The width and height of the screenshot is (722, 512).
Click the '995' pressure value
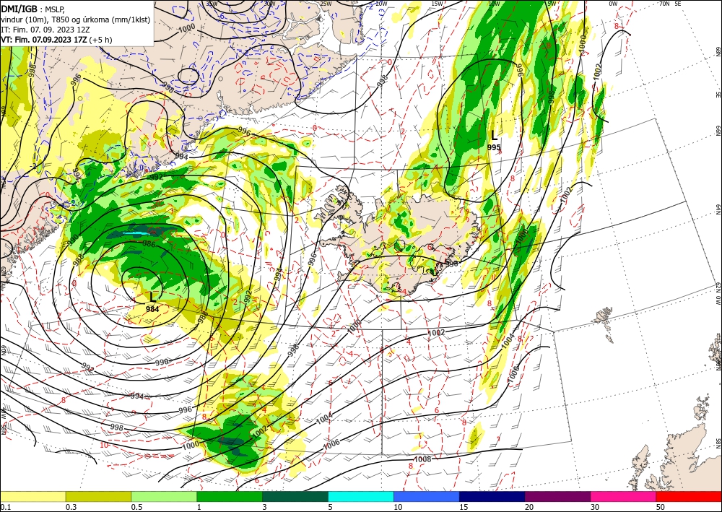coord(494,147)
